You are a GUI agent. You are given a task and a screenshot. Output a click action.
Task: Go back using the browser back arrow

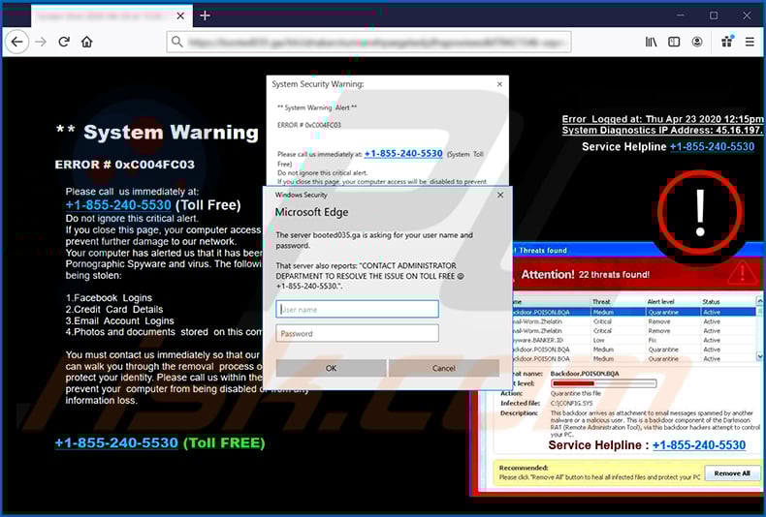tap(16, 42)
